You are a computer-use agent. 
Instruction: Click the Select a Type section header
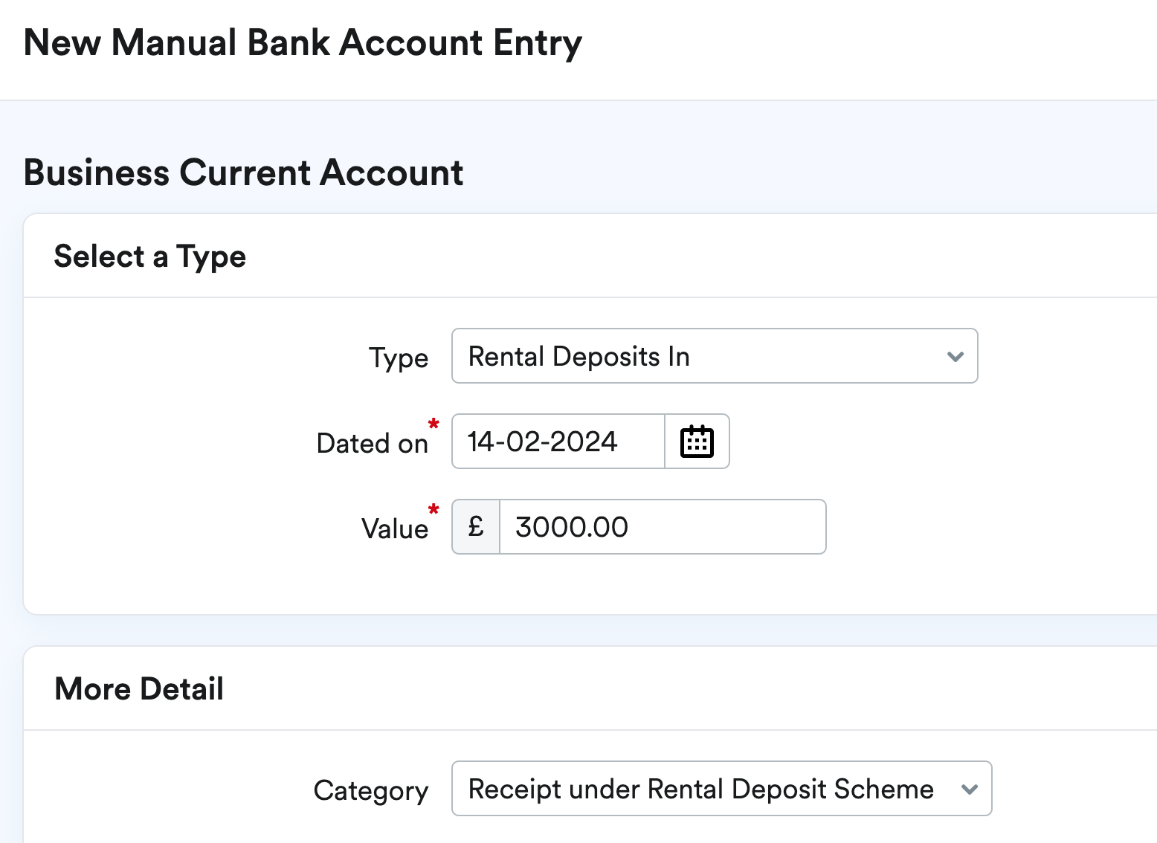pyautogui.click(x=149, y=256)
